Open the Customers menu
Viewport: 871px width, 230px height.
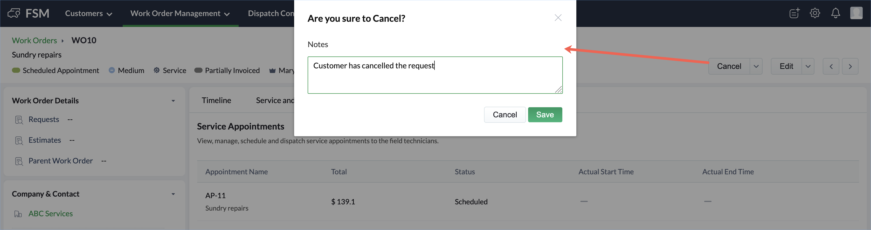(x=88, y=13)
